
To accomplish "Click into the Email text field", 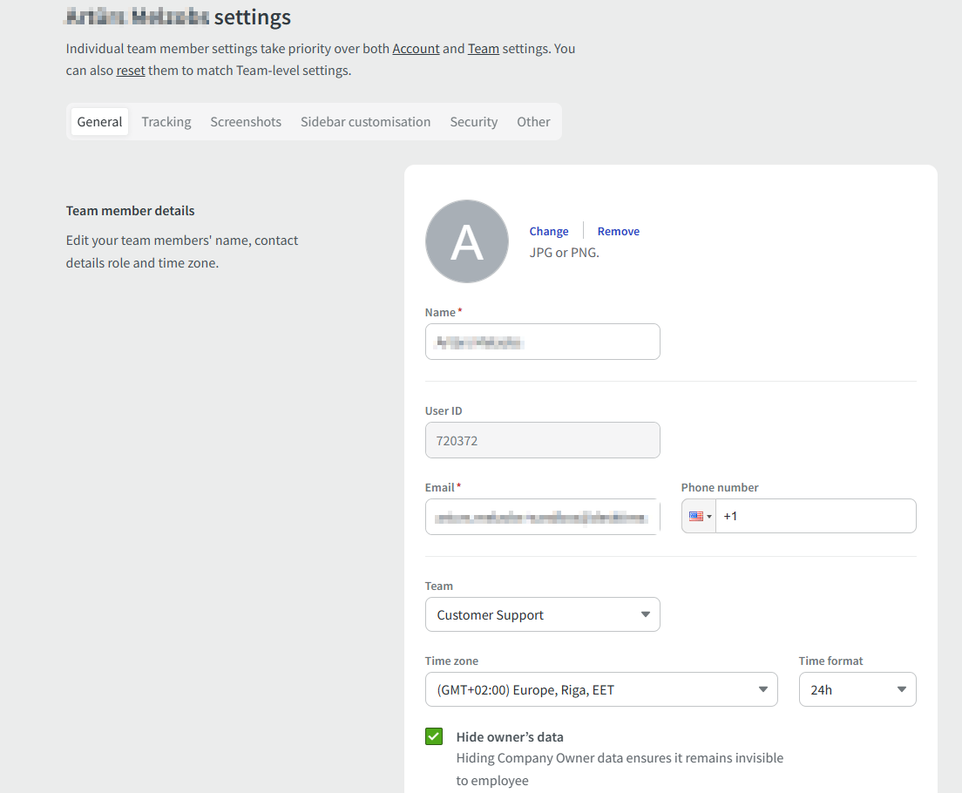I will [x=542, y=517].
